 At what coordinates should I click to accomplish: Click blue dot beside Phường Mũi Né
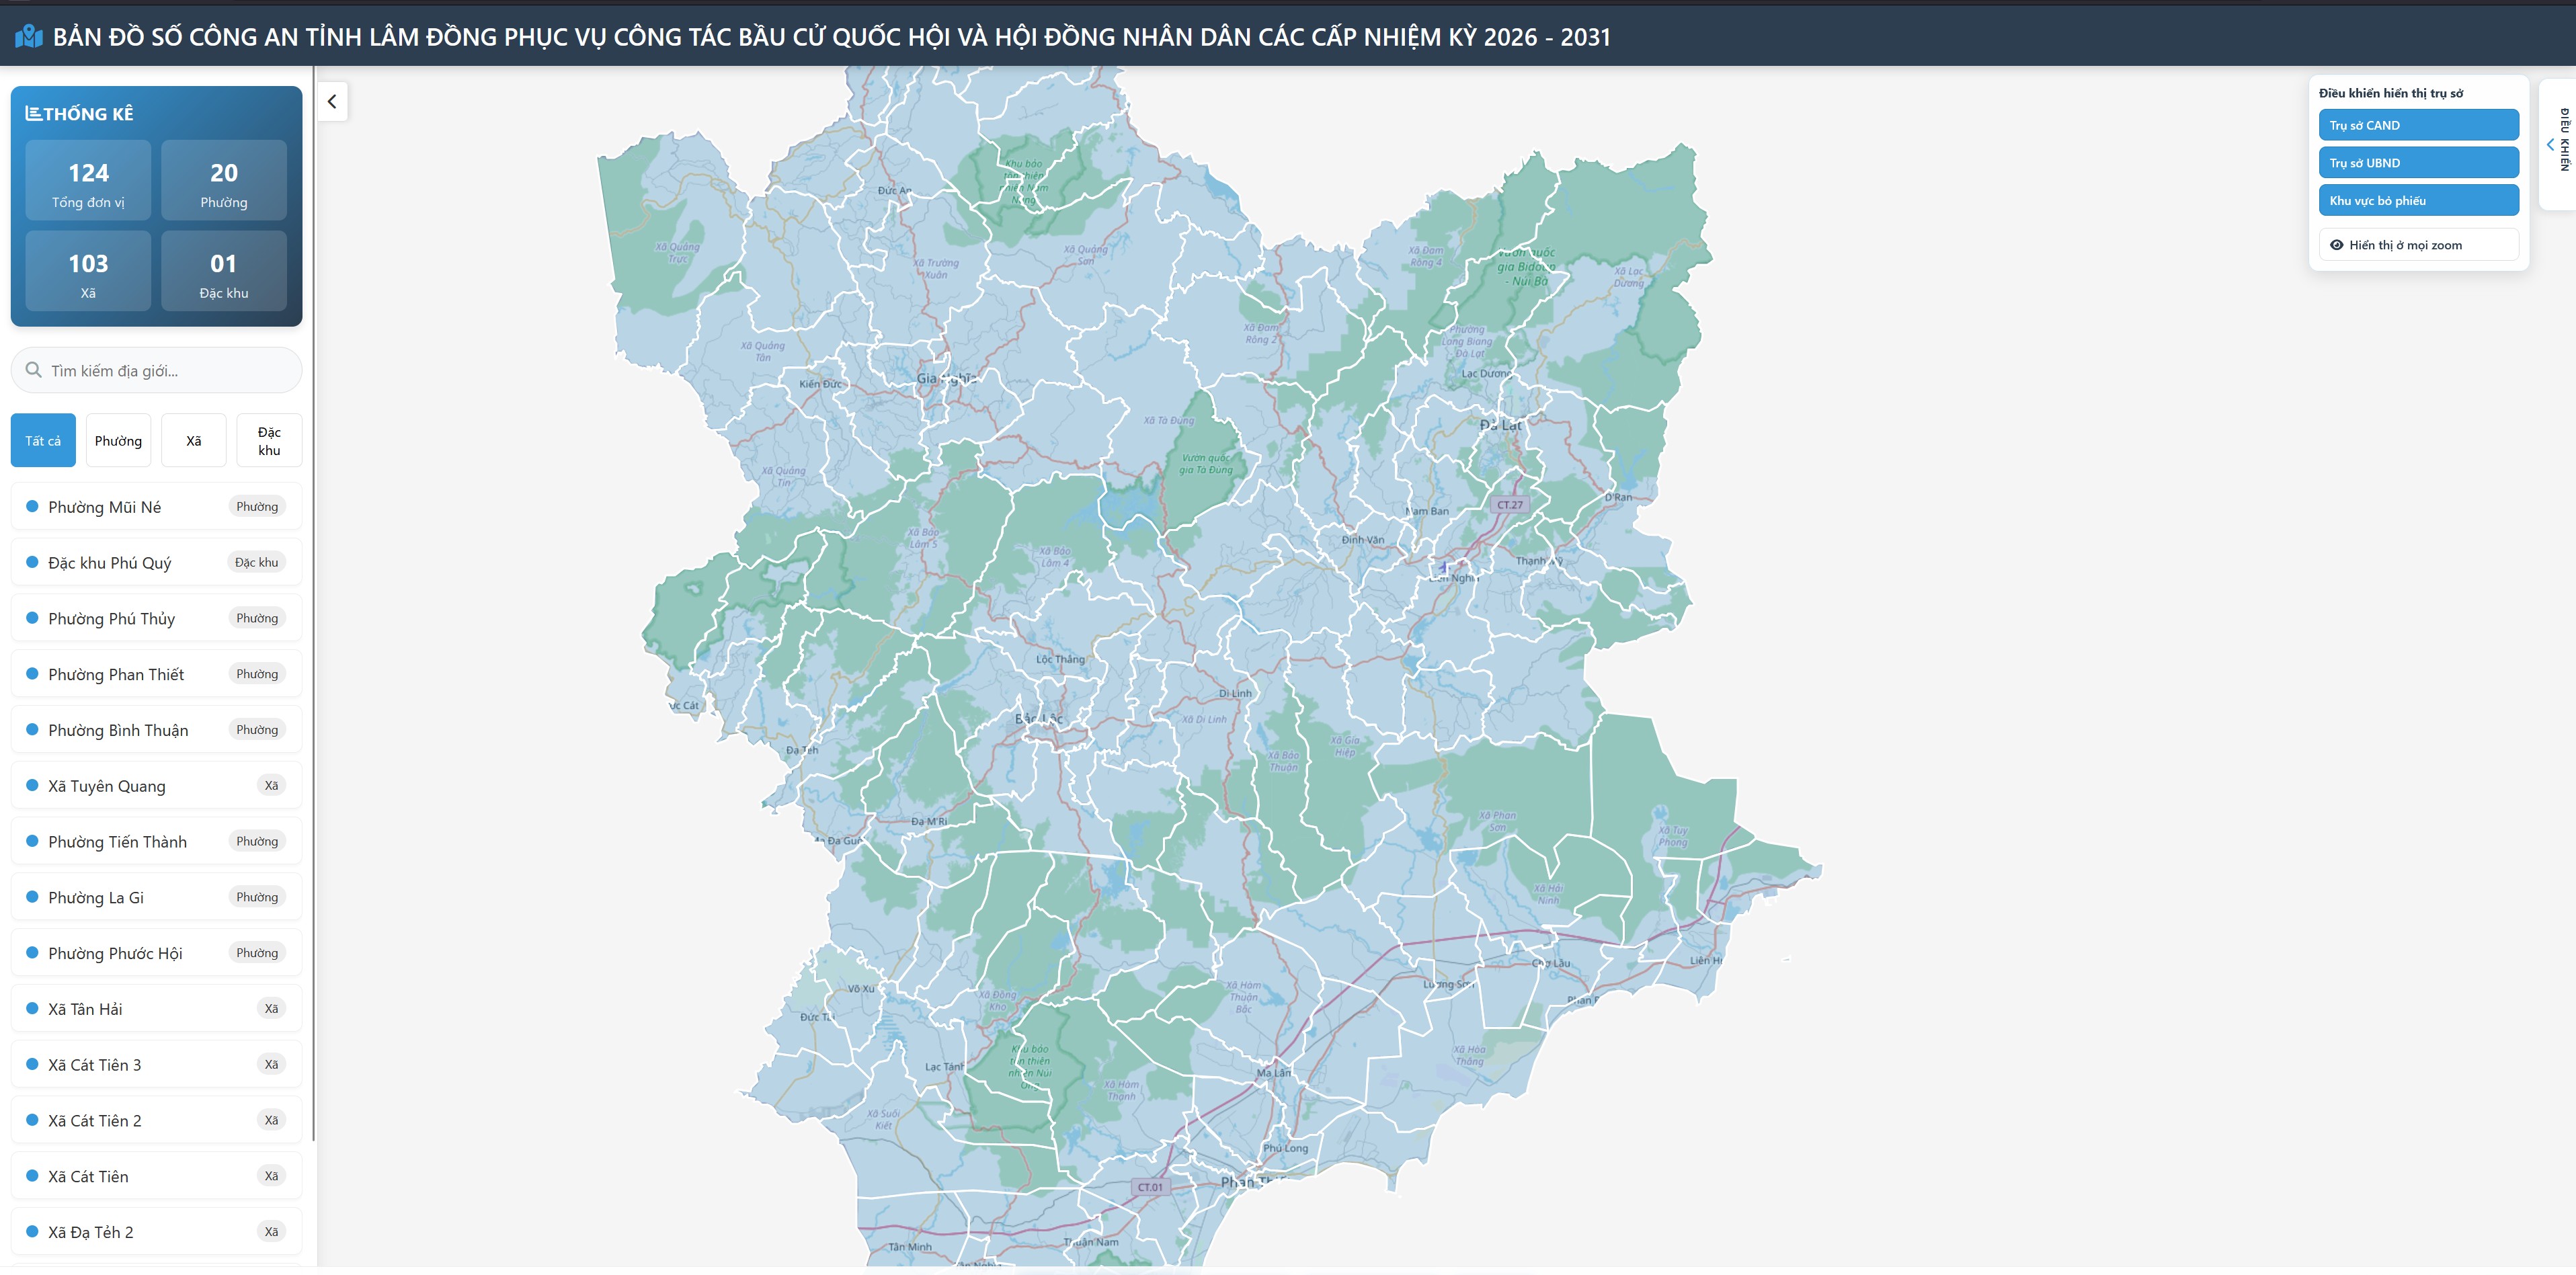(x=32, y=507)
